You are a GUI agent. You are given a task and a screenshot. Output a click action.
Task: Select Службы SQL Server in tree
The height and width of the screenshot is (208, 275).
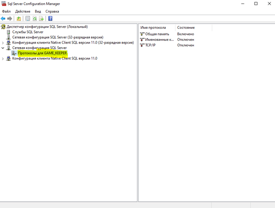tap(28, 32)
